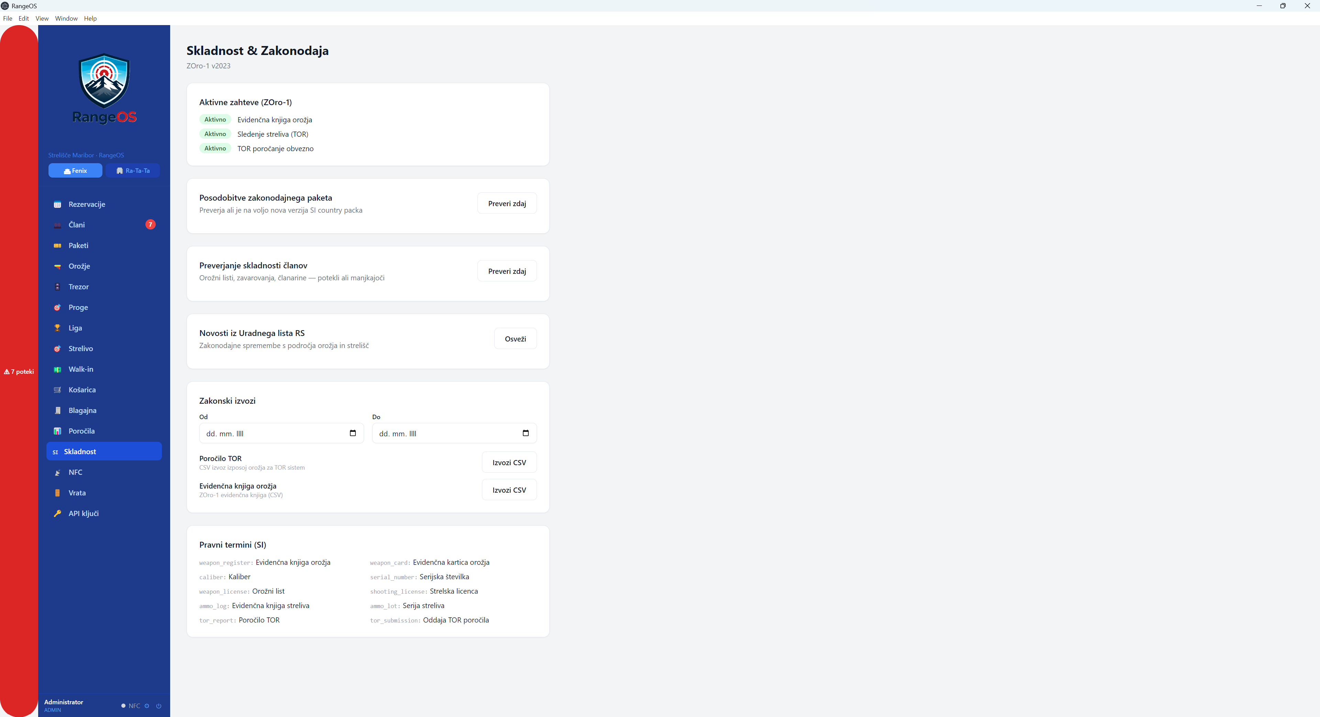Open the Trezor section
The width and height of the screenshot is (1320, 717).
click(x=104, y=287)
